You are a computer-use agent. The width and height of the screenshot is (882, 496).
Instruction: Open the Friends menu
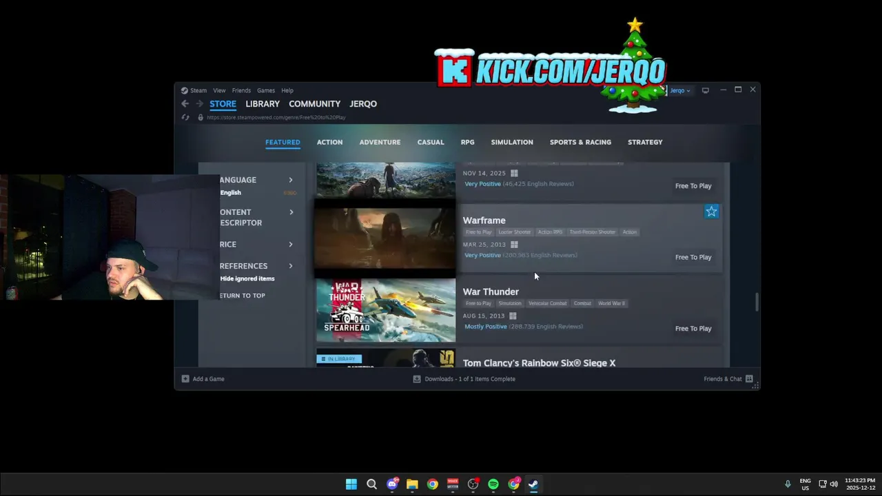pos(241,90)
